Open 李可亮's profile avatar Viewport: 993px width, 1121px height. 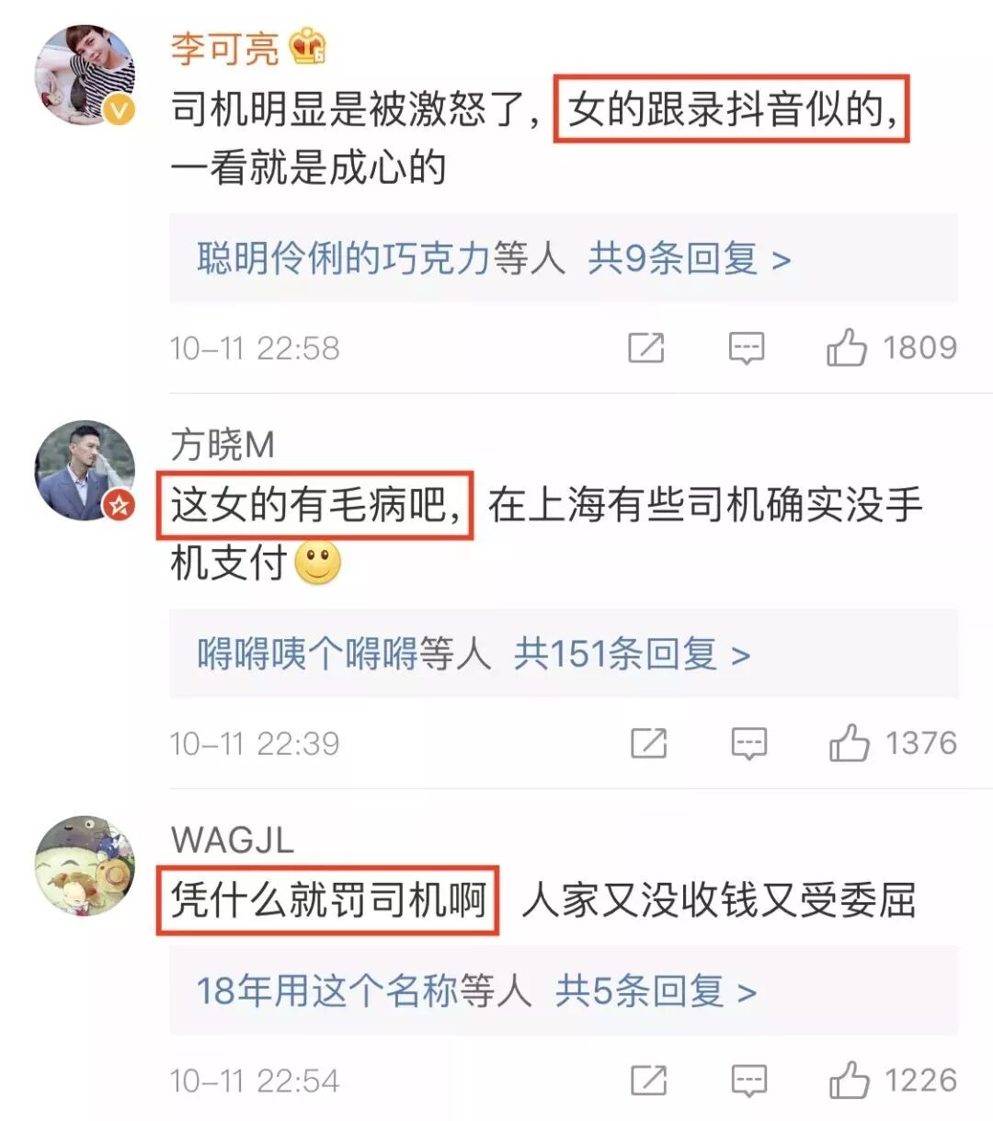click(x=85, y=75)
